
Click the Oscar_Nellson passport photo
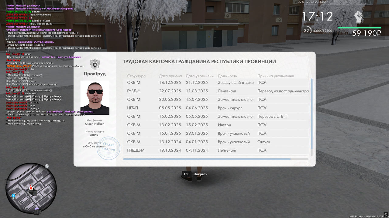pos(95,97)
